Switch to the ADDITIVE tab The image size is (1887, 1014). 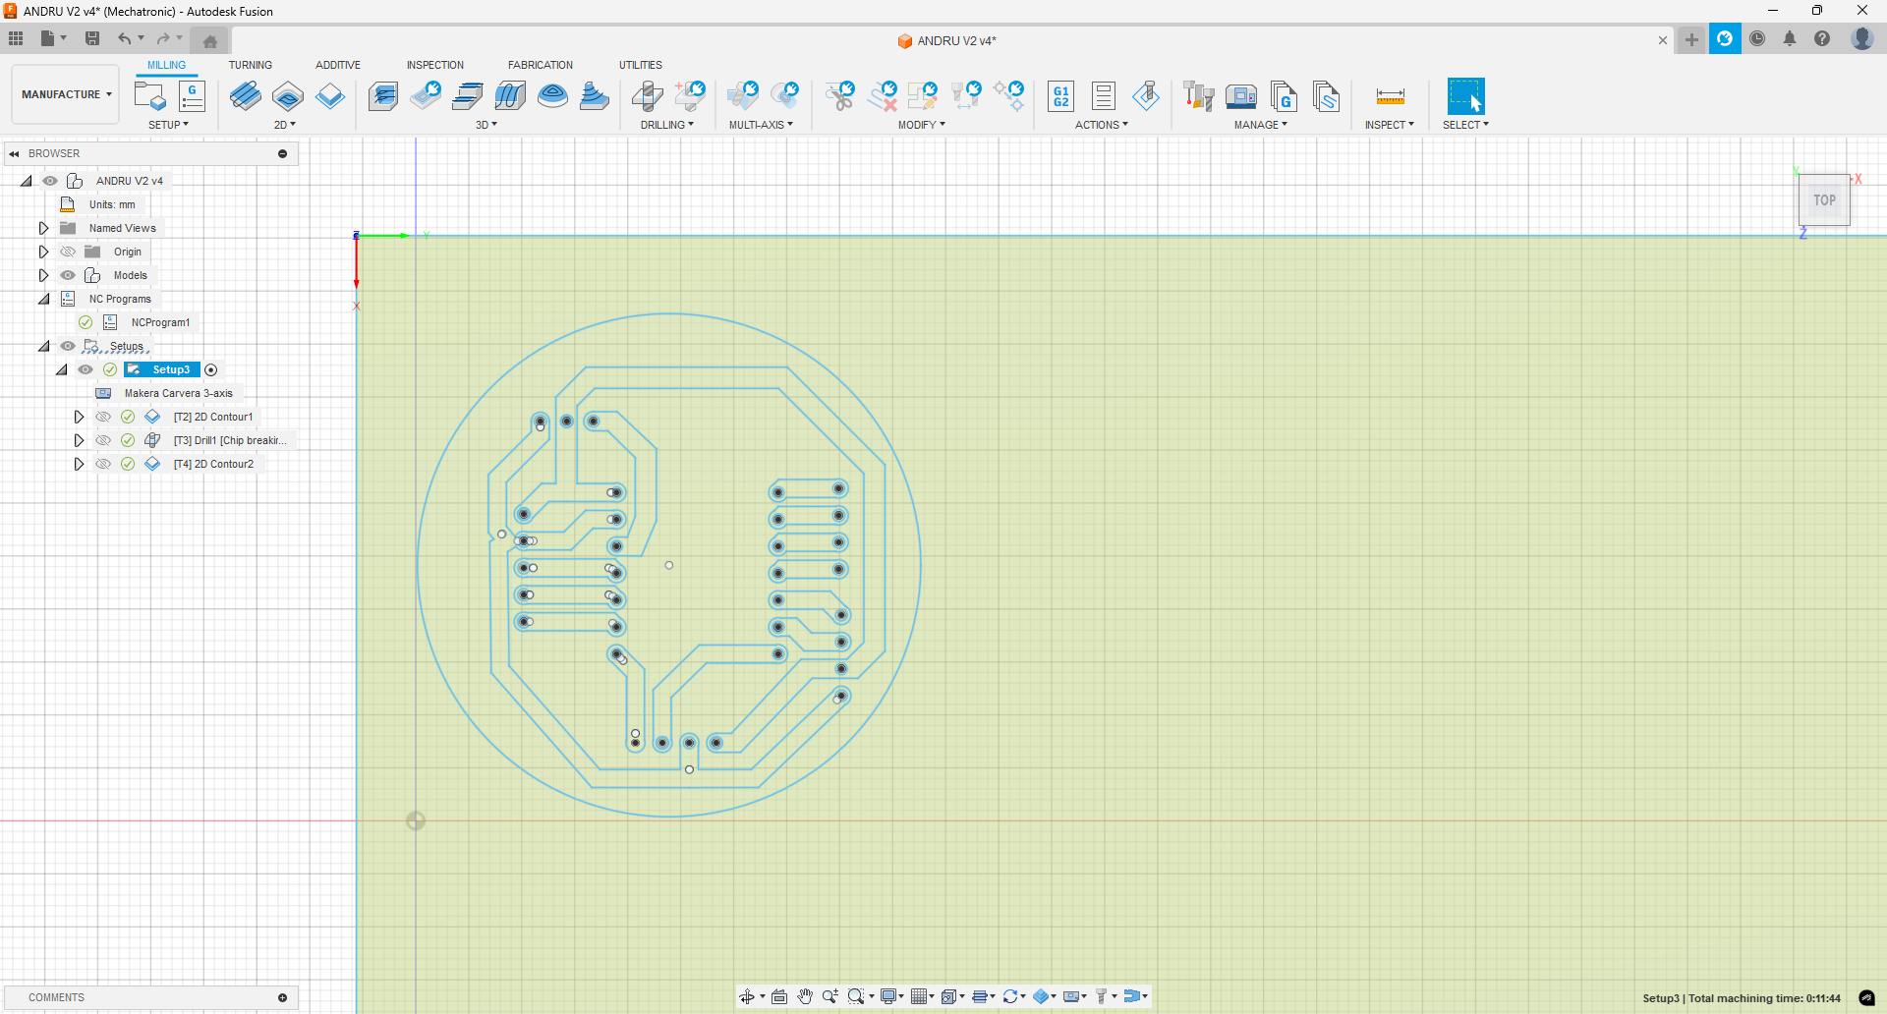click(338, 65)
